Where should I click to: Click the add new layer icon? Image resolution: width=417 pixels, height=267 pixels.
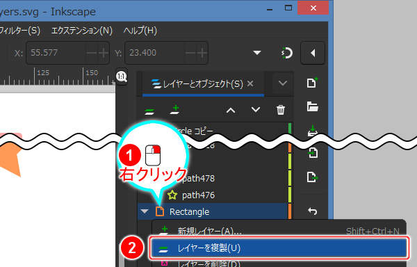[x=174, y=110]
